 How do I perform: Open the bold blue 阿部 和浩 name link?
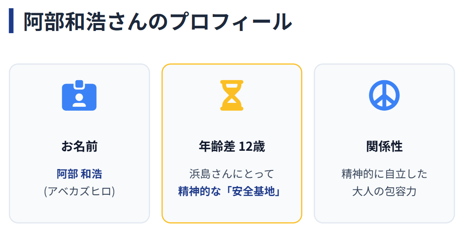tap(79, 174)
